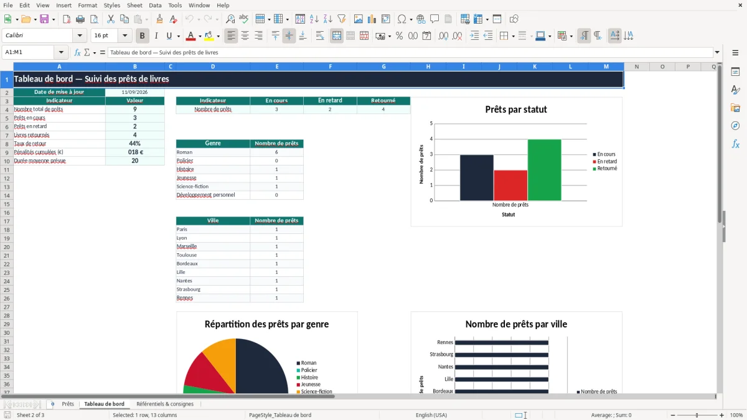Open underline style dropdown arrow
Screen dimensions: 747x420
click(178, 36)
